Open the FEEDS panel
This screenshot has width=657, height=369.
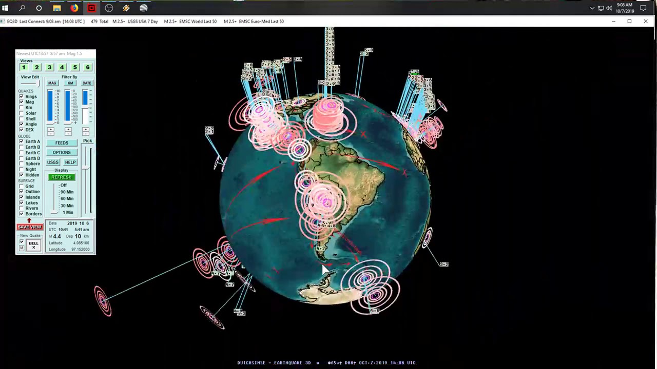pyautogui.click(x=62, y=143)
